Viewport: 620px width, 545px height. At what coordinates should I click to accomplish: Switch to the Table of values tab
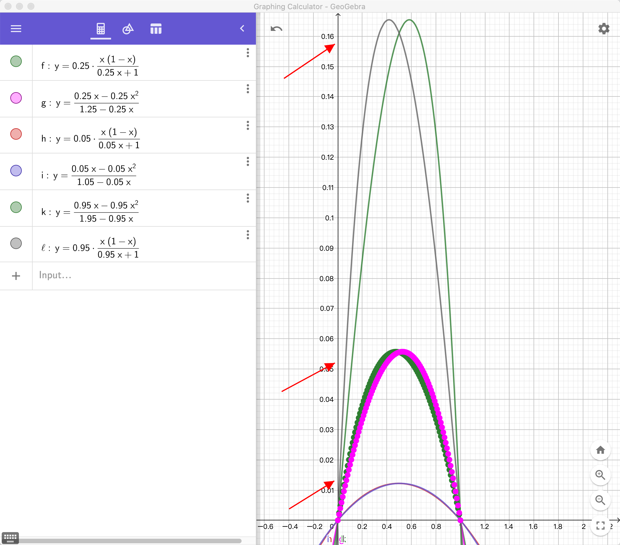(156, 29)
